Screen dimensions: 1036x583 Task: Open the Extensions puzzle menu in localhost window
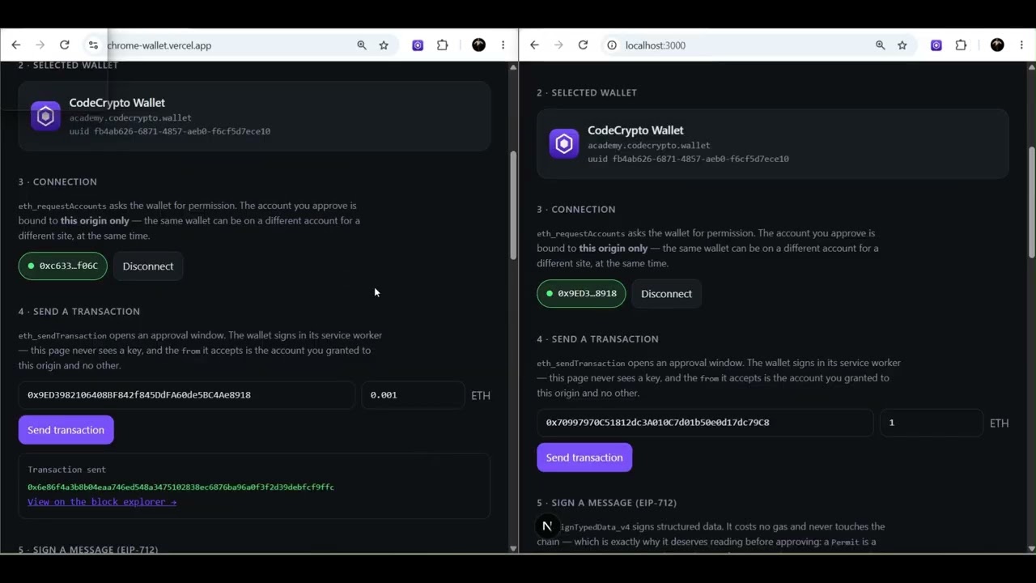click(x=962, y=45)
